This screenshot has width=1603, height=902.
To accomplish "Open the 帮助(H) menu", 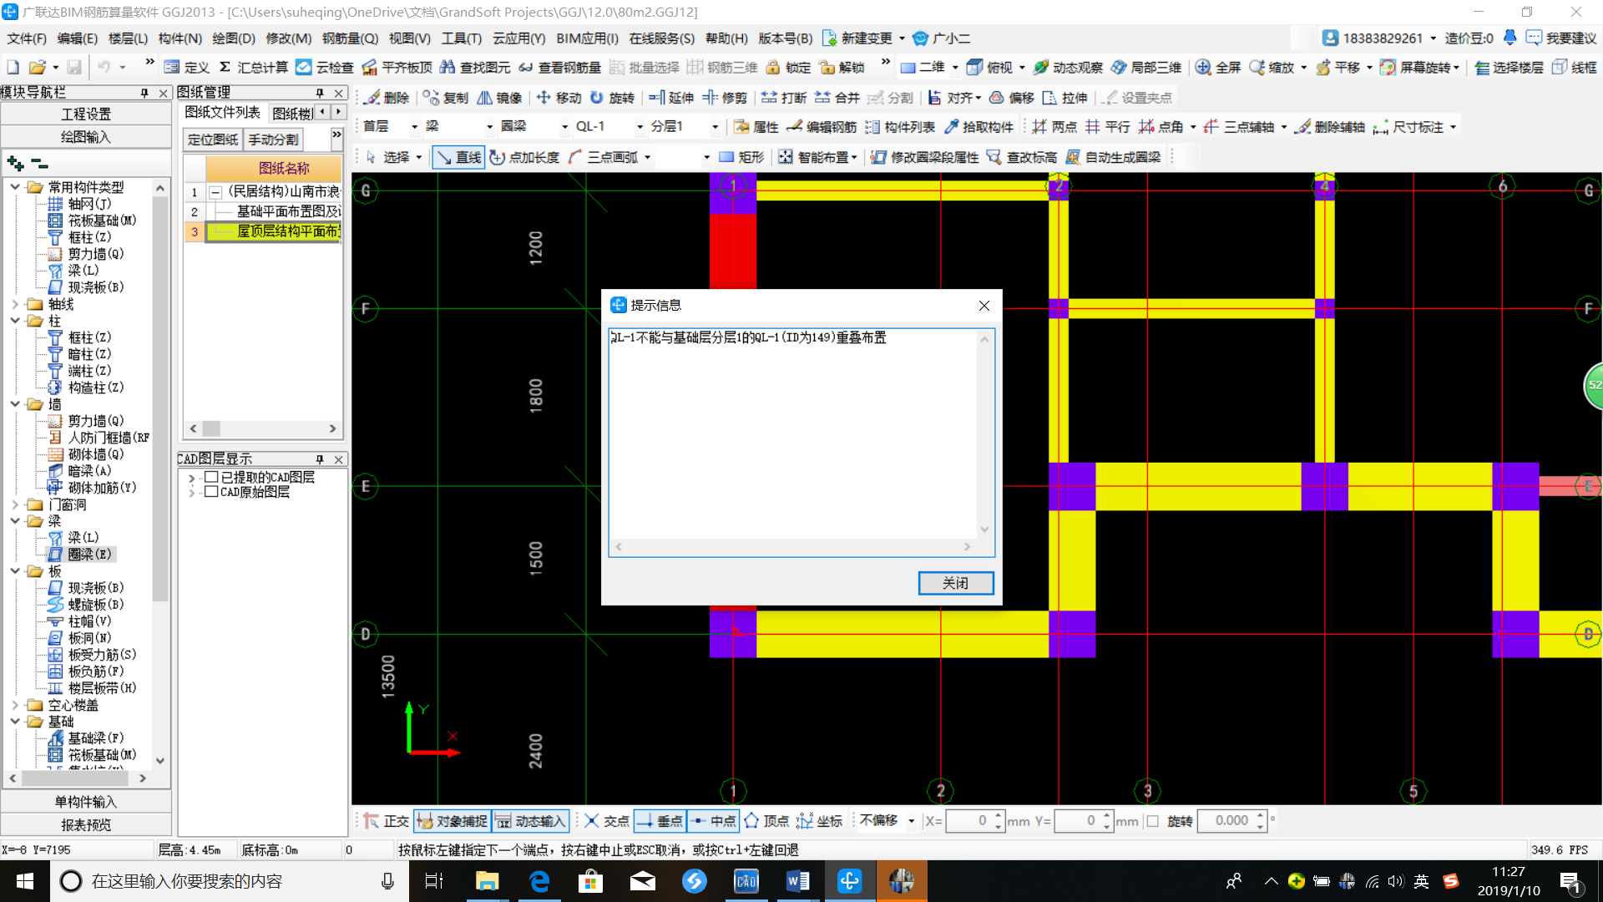I will click(x=726, y=38).
